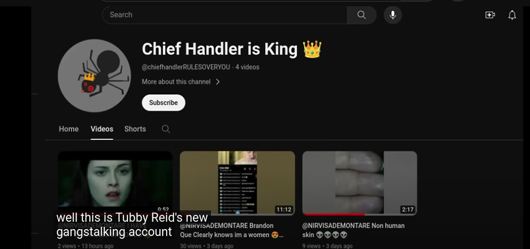This screenshot has width=530, height=249.
Task: Subscribe to Chief Handler is King
Action: (x=164, y=103)
